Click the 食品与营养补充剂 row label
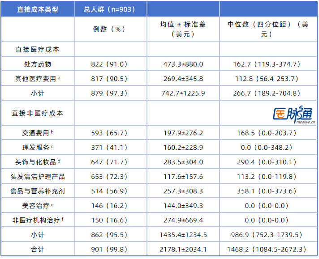This screenshot has height=259, width=319. tap(38, 191)
